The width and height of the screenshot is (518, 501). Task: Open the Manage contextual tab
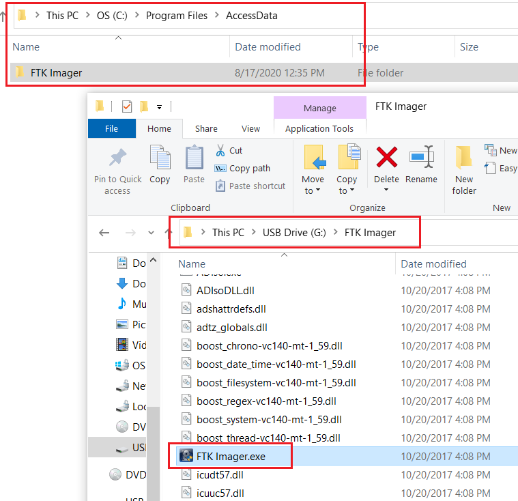pyautogui.click(x=320, y=108)
